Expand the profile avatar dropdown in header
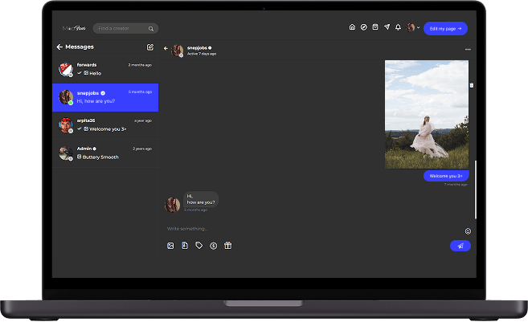Screen dimensions: 528x322 (412, 27)
